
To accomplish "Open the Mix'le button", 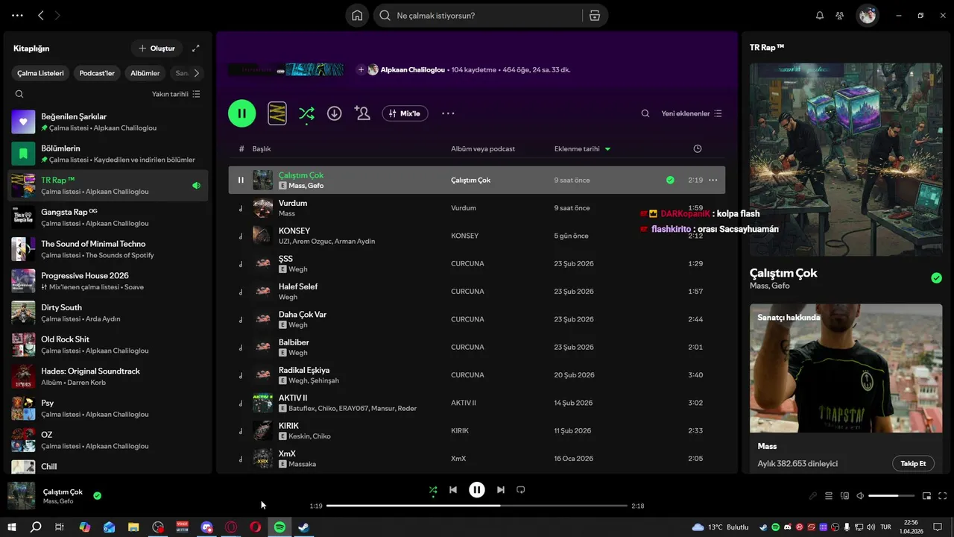I will (405, 113).
